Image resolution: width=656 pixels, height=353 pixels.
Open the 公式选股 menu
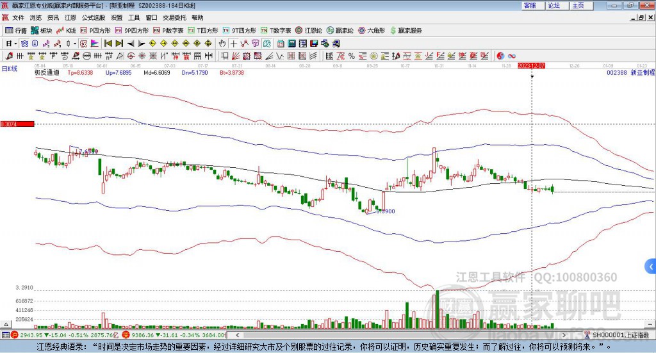pyautogui.click(x=94, y=17)
